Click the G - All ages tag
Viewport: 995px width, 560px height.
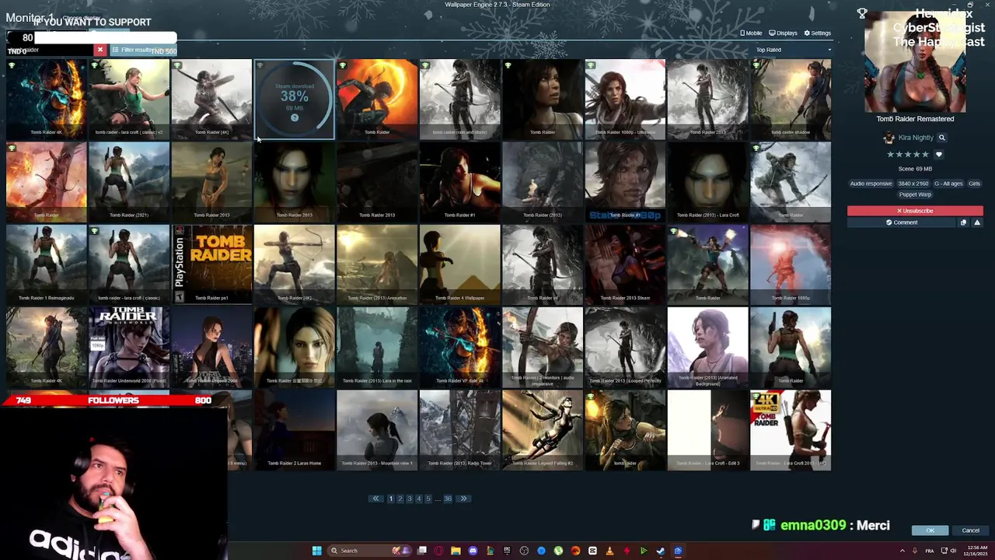point(948,184)
